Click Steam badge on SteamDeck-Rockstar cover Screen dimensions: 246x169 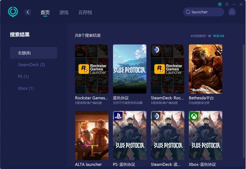click(x=156, y=49)
